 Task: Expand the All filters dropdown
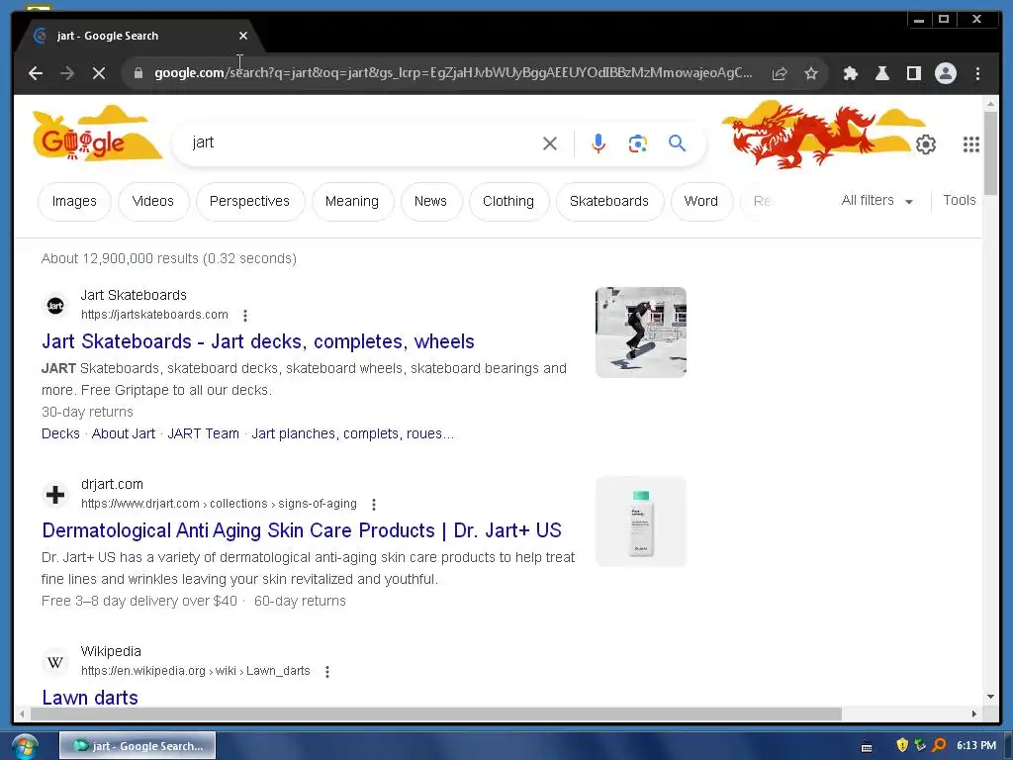click(877, 201)
